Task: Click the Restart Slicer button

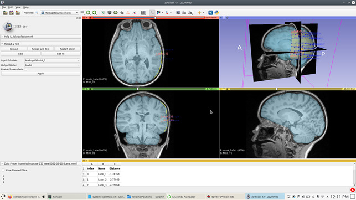Action: pos(67,49)
